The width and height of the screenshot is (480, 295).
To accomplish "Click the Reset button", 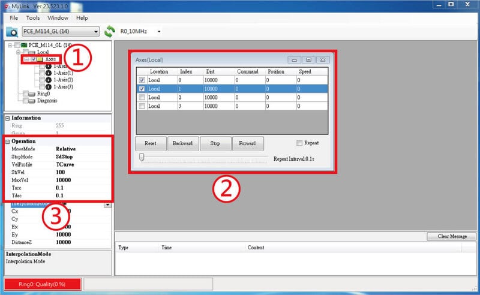I will point(151,143).
